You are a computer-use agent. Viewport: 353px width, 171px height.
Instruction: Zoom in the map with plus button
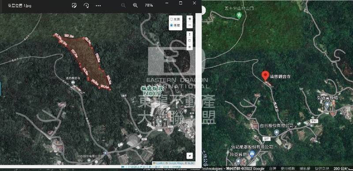[190, 19]
